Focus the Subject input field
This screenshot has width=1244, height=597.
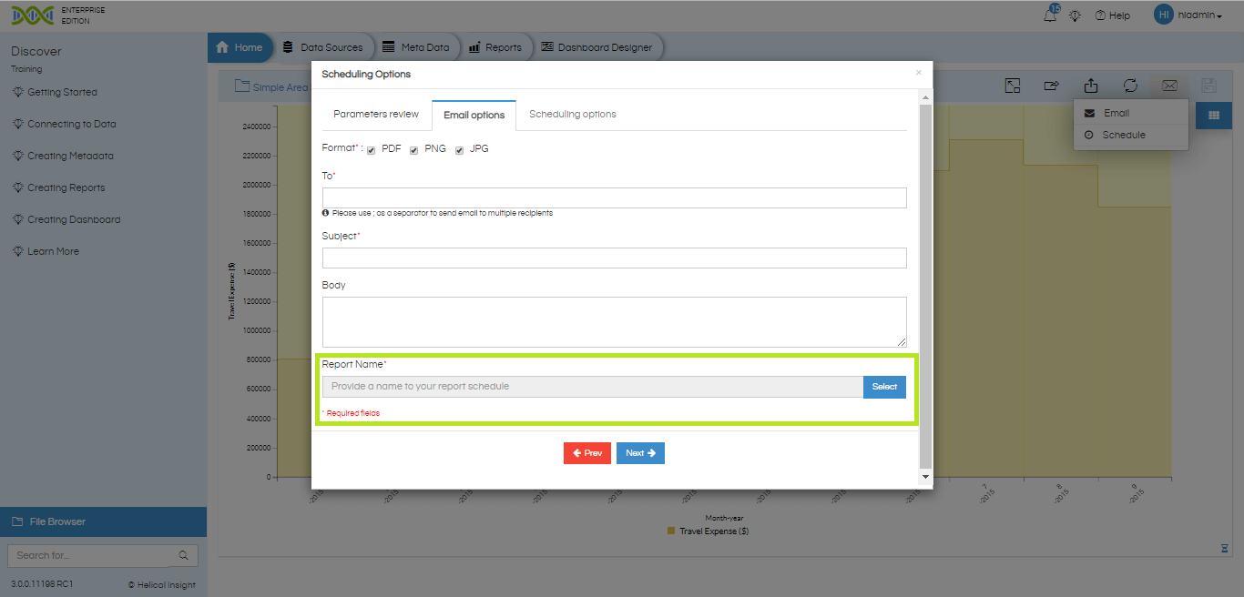(615, 258)
